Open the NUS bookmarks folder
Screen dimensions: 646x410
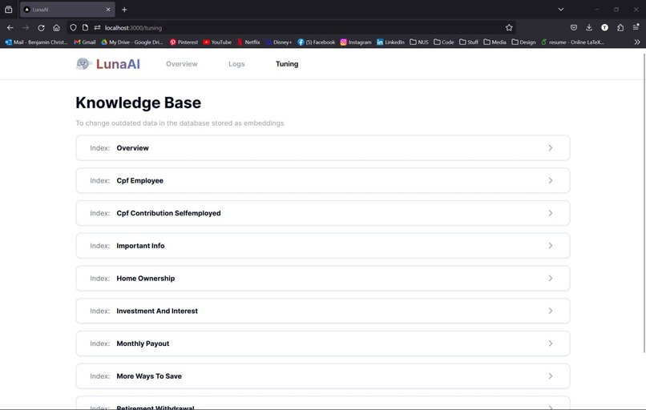tap(419, 42)
